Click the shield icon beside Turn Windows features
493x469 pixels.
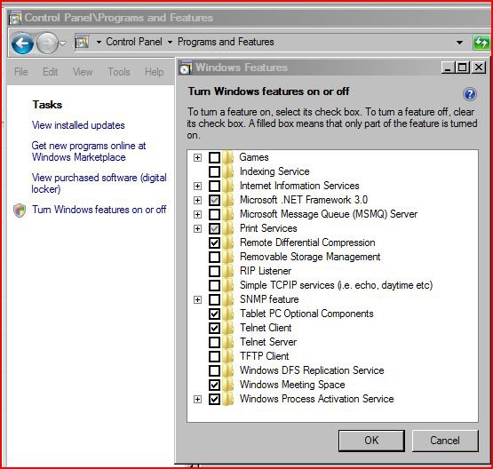click(20, 210)
